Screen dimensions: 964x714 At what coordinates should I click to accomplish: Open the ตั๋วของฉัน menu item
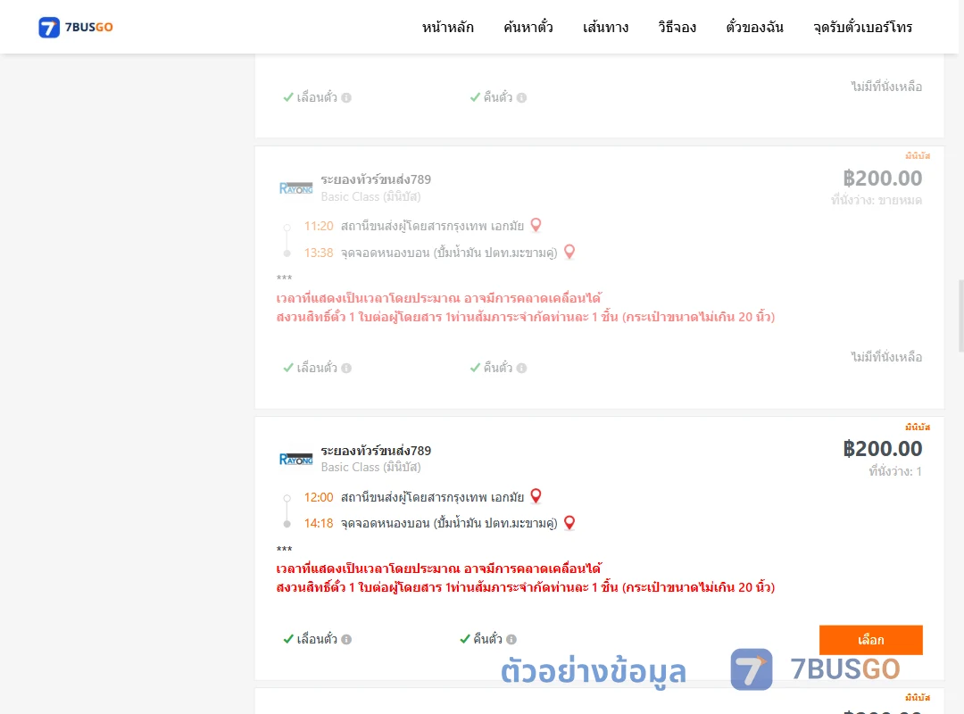pyautogui.click(x=754, y=27)
